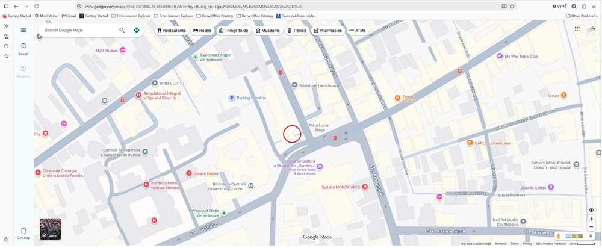The height and width of the screenshot is (248, 602).
Task: Click the Ambulatoriul Integrat hospital pin
Action: (138, 95)
